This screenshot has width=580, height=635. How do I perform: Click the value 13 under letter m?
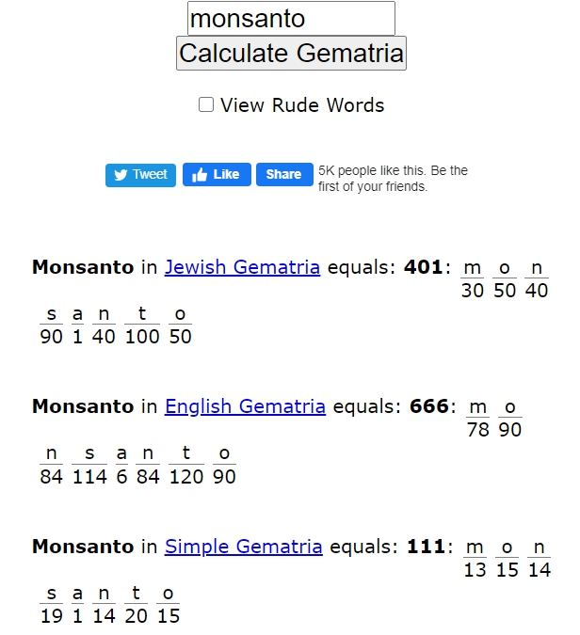click(475, 570)
